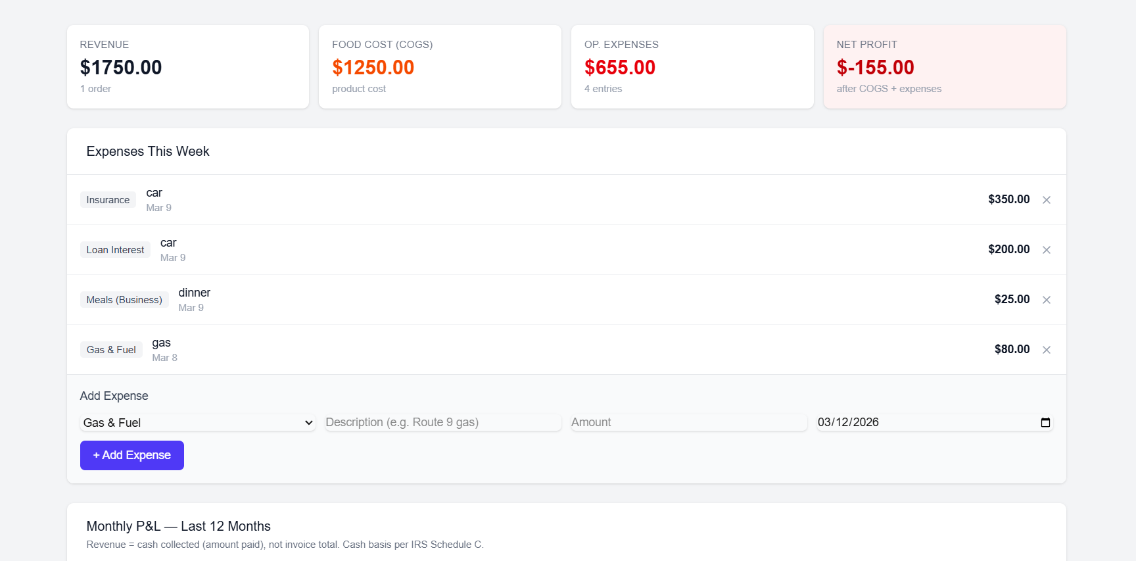The width and height of the screenshot is (1136, 561).
Task: Click the REVENUE card showing $1750.00
Action: [x=187, y=66]
